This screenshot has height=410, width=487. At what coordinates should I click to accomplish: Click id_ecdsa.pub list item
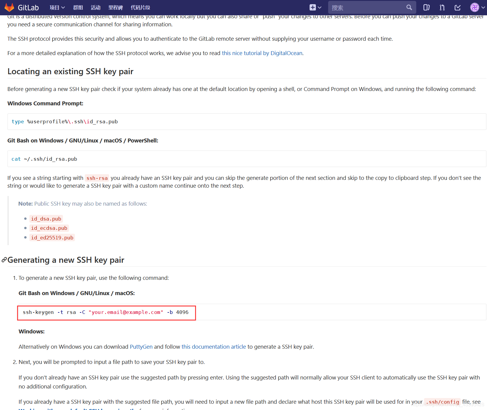pos(49,228)
